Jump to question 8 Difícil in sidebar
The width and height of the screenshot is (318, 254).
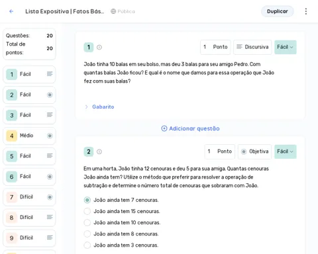point(29,218)
